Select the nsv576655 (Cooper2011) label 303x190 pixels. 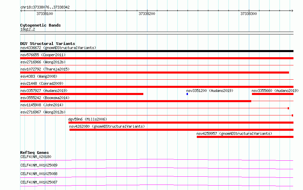coord(43,55)
